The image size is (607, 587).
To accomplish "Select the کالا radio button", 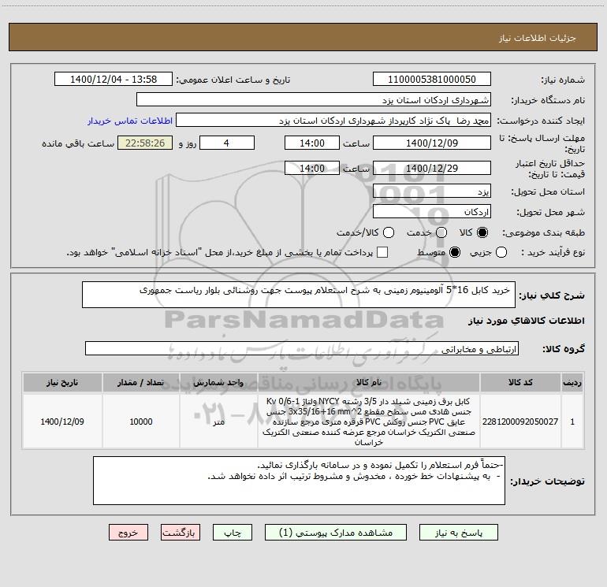I will [482, 232].
